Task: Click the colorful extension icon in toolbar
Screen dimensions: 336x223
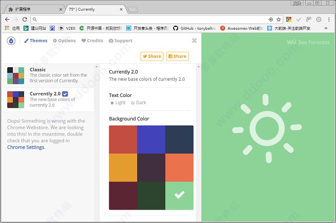Action: click(288, 20)
